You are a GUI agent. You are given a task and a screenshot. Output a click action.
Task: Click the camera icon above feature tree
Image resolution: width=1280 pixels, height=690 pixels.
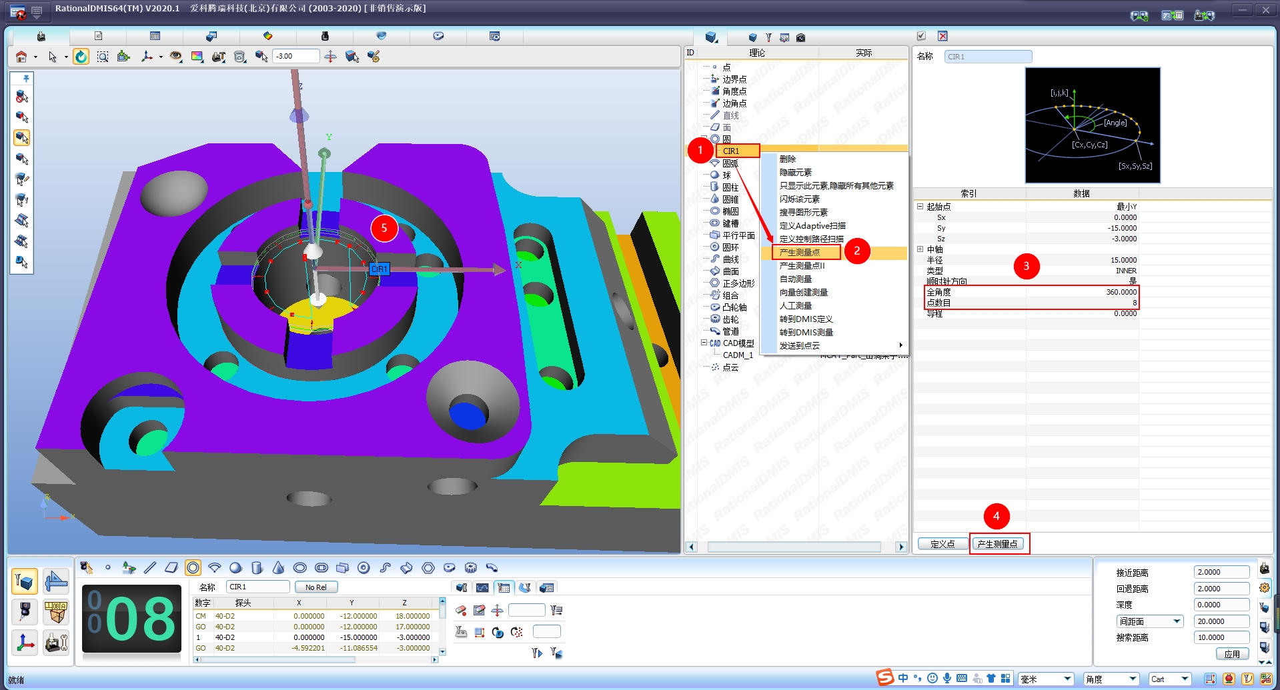coord(800,37)
